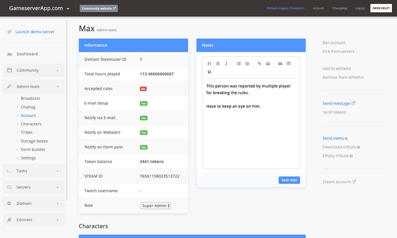Insert a table into the note
This screenshot has width=397, height=238.
289,63
